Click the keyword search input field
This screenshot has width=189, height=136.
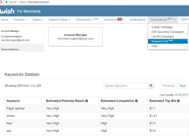click(126, 86)
